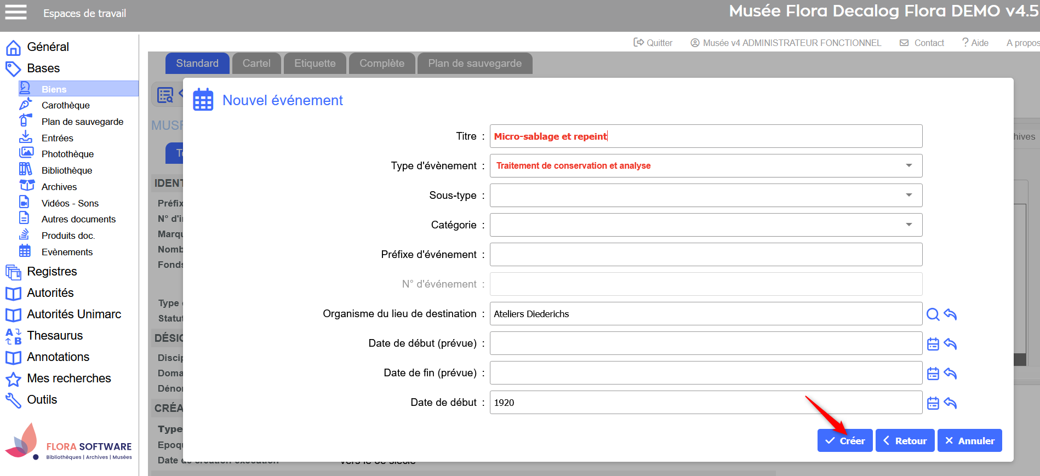Click reset arrow next to Organisme du lieu field
This screenshot has width=1040, height=476.
pyautogui.click(x=951, y=314)
